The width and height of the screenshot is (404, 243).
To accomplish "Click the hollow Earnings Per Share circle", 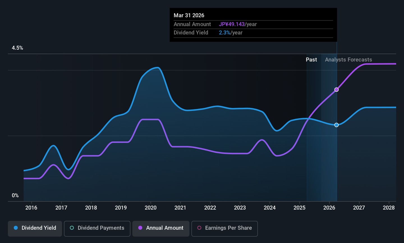I will [x=199, y=228].
